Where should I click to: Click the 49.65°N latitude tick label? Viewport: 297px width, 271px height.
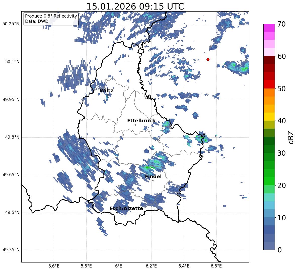tap(11, 175)
